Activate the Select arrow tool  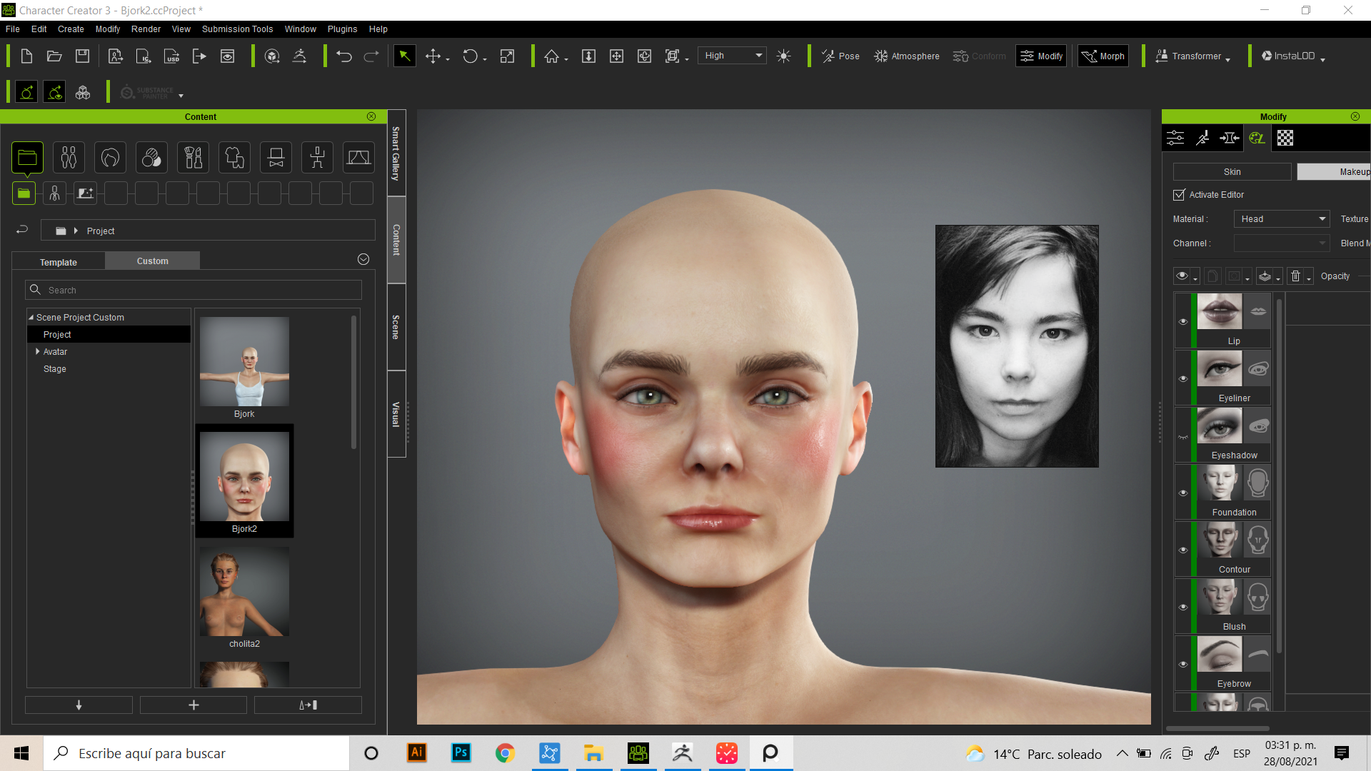405,56
